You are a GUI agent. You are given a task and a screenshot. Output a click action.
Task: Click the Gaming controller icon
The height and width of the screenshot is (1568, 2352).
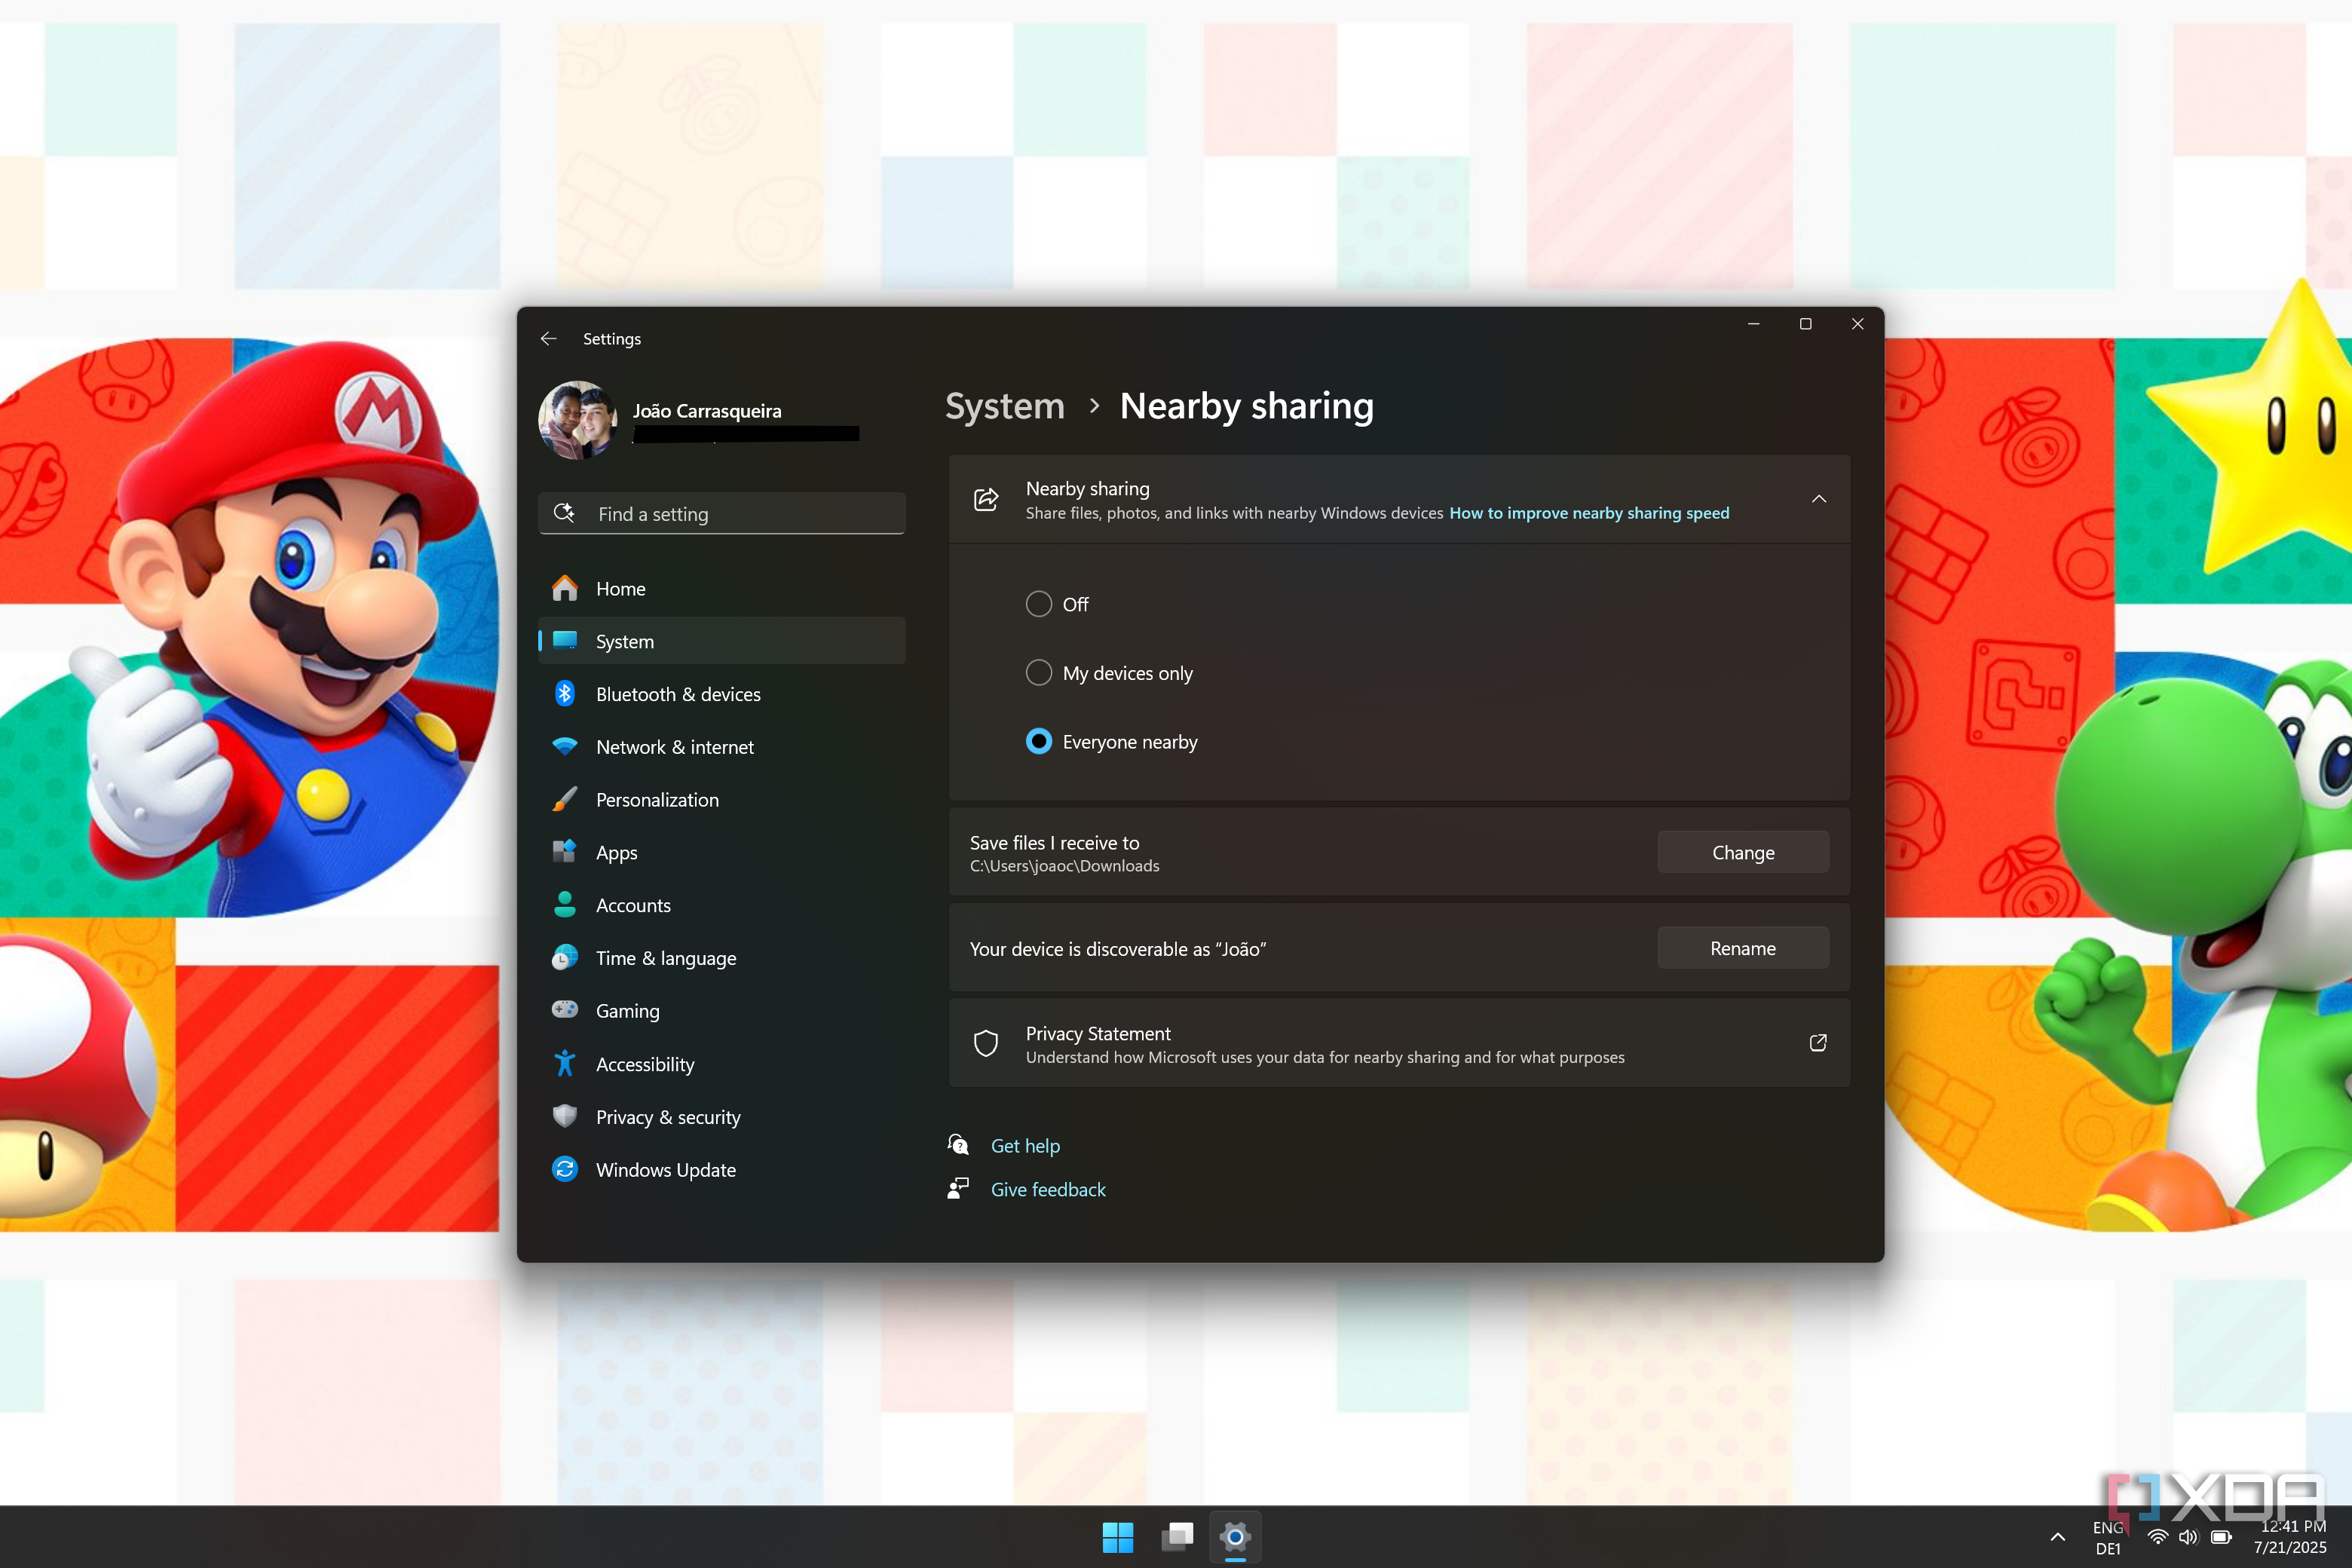point(565,1009)
